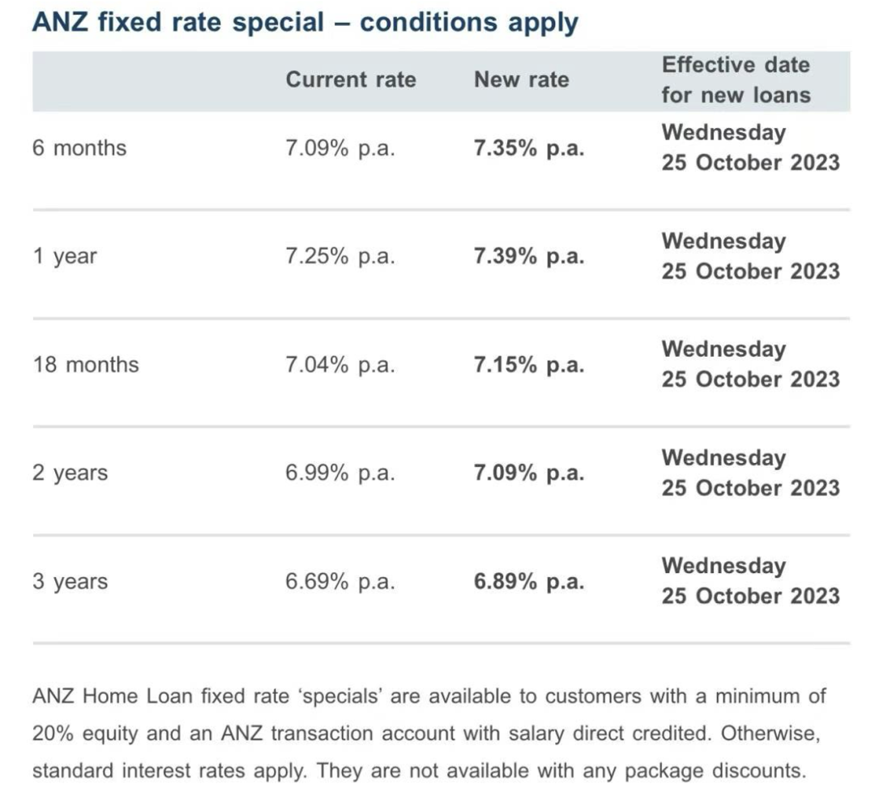Click the 6.69% p.a. current rate
Viewport: 875px width, 801px height.
click(x=339, y=581)
